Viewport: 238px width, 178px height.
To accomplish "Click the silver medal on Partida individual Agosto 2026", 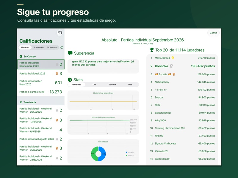I will 57,139.
